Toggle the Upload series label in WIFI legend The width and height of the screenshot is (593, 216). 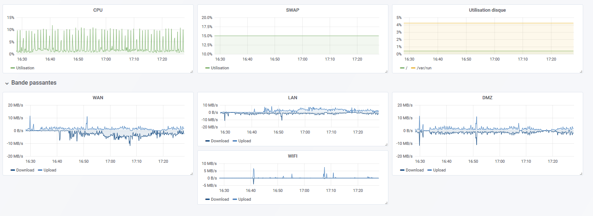point(245,199)
